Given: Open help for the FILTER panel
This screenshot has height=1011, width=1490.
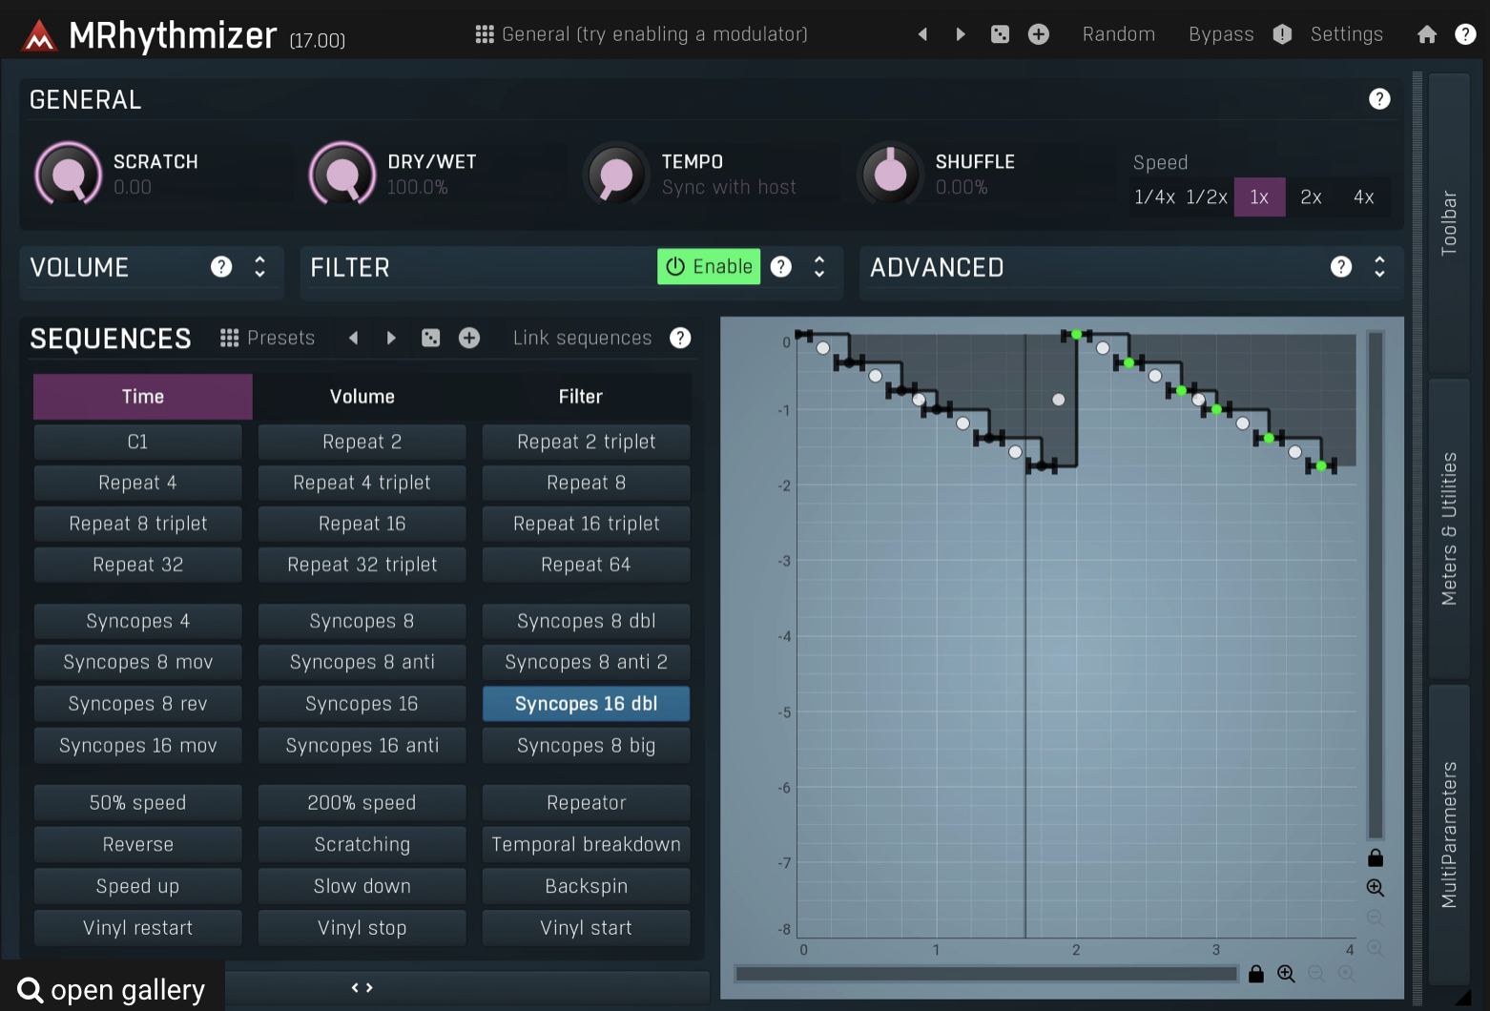Looking at the screenshot, I should point(781,267).
